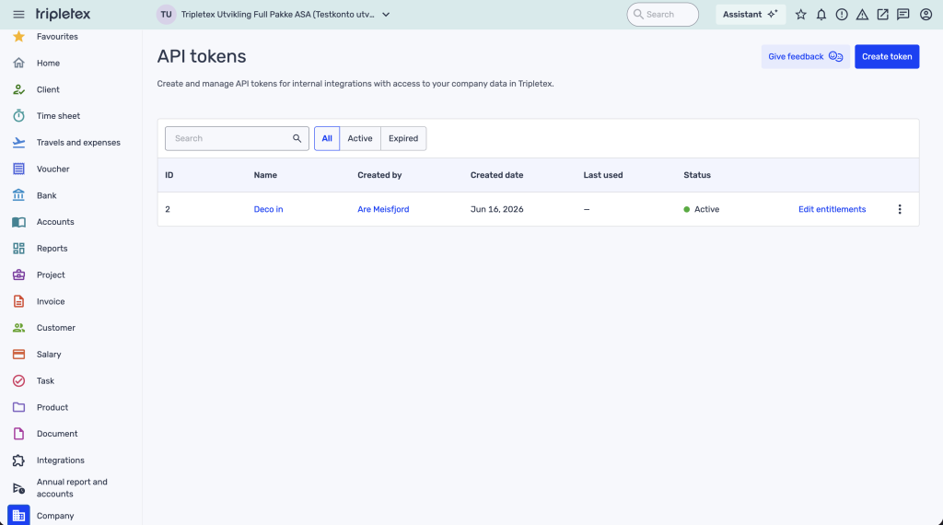Open notifications bell icon

point(821,15)
